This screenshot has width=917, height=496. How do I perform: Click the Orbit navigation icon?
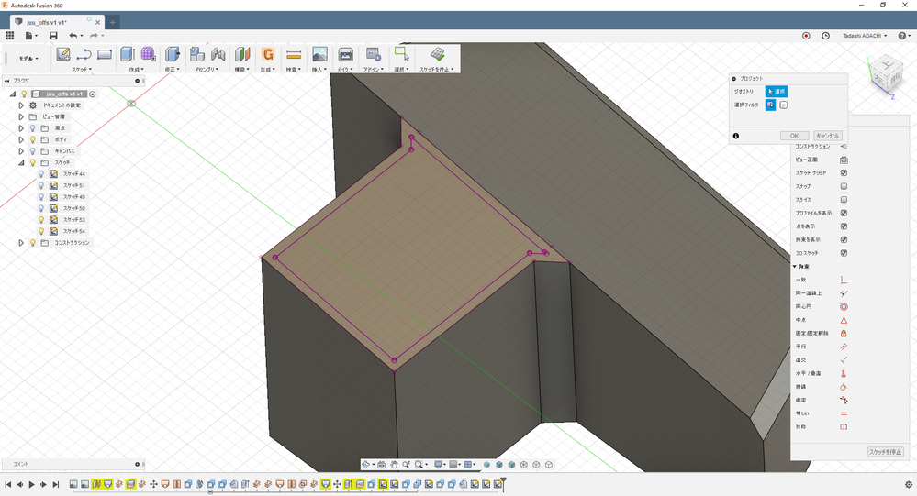[366, 465]
